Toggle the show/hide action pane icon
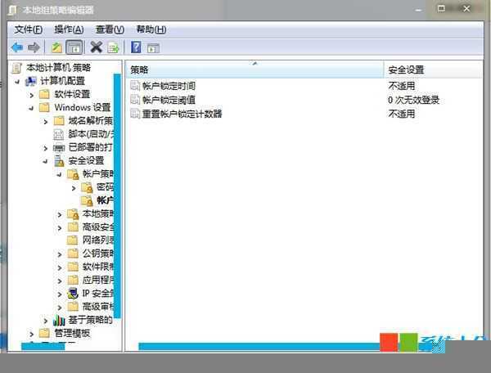The width and height of the screenshot is (491, 373). point(153,48)
